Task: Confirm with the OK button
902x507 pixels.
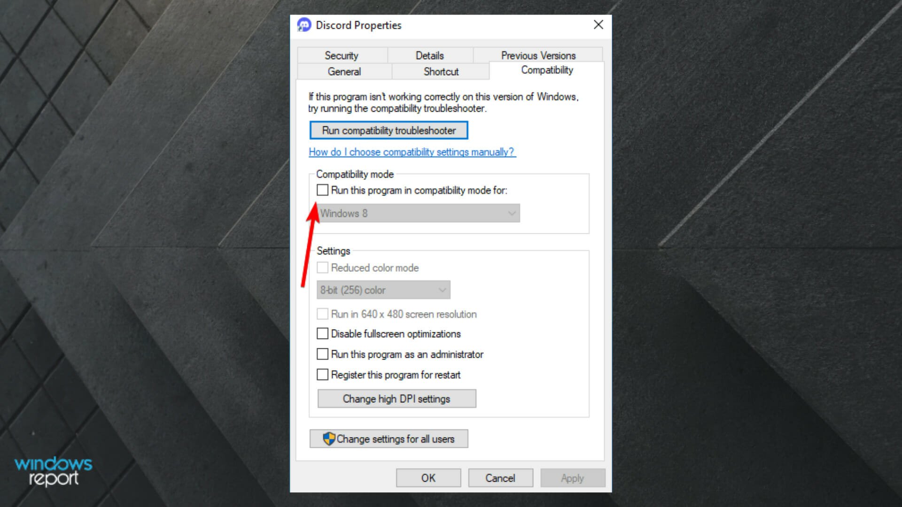Action: pos(428,478)
